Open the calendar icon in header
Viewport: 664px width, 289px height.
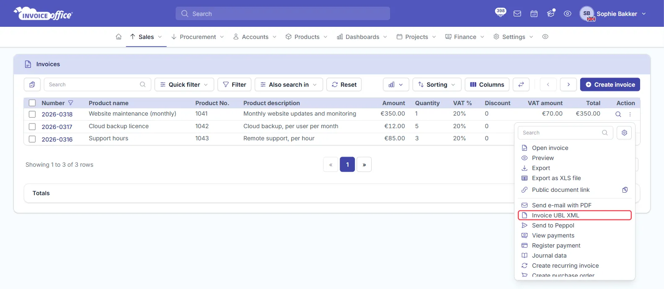click(534, 14)
